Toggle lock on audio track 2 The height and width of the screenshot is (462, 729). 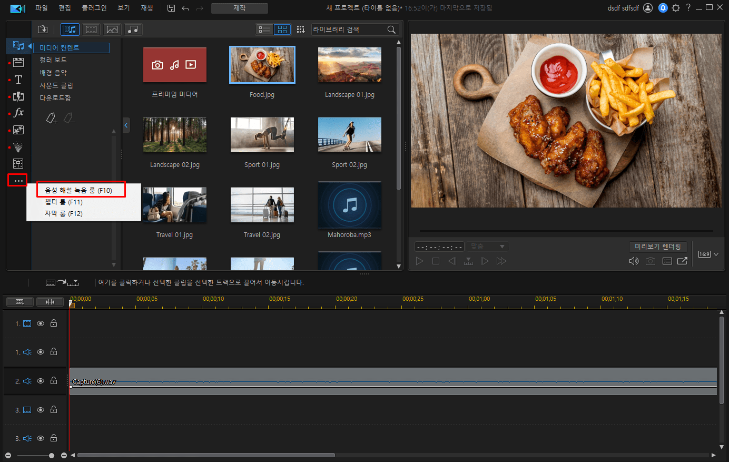click(54, 380)
